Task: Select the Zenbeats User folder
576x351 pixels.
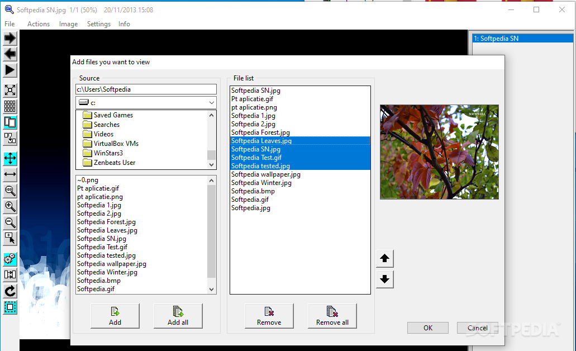Action: 109,163
